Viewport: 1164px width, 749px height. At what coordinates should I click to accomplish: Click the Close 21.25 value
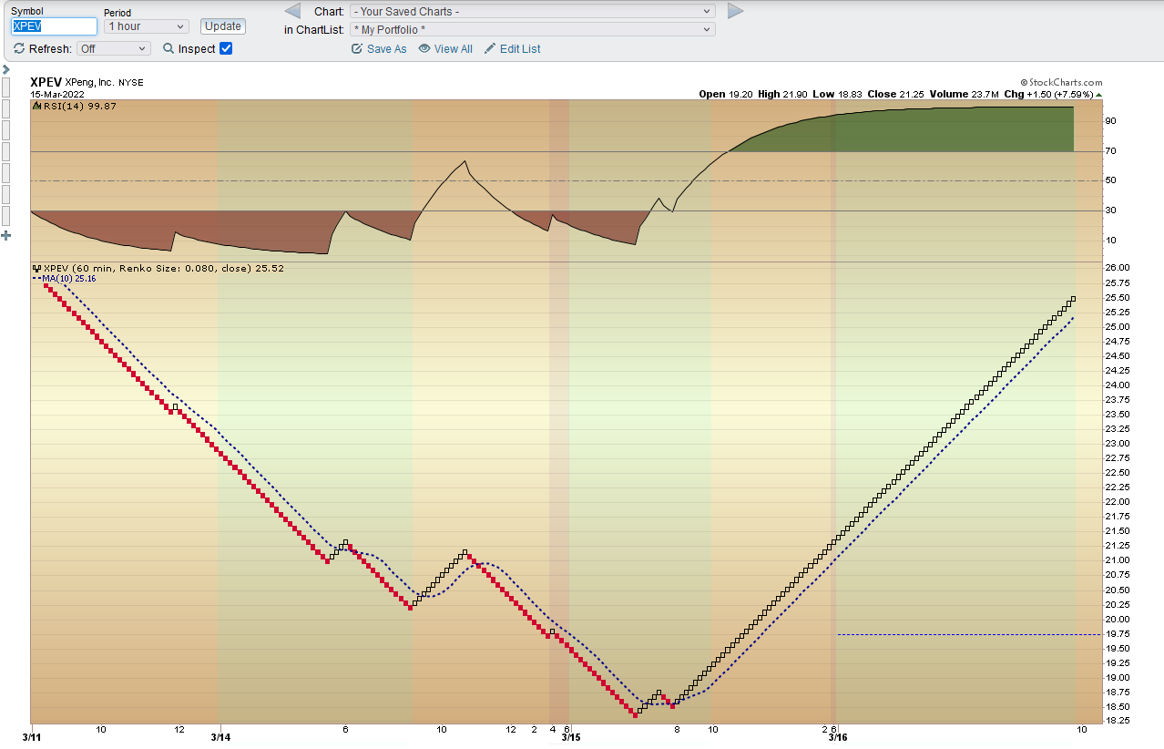[x=898, y=95]
